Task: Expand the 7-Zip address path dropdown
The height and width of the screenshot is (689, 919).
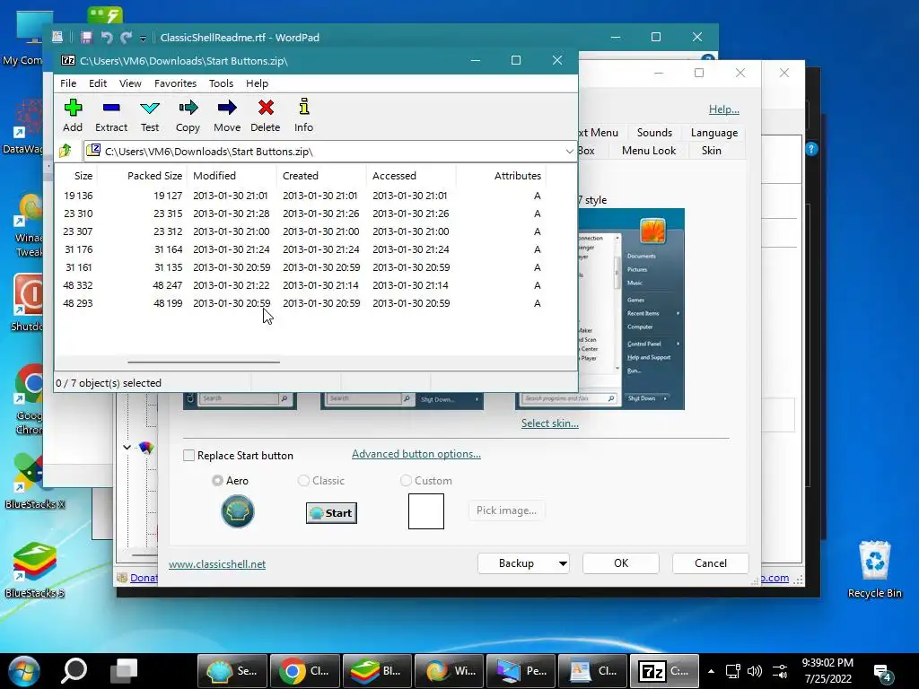Action: coord(569,151)
